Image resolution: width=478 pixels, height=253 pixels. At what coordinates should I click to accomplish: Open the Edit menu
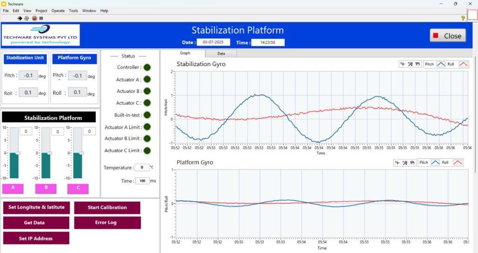[x=16, y=11]
